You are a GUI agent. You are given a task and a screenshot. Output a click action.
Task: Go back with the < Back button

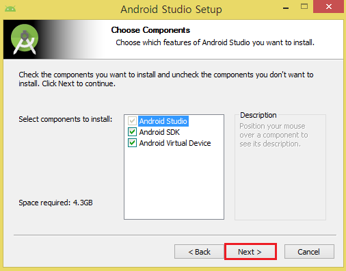tap(200, 252)
